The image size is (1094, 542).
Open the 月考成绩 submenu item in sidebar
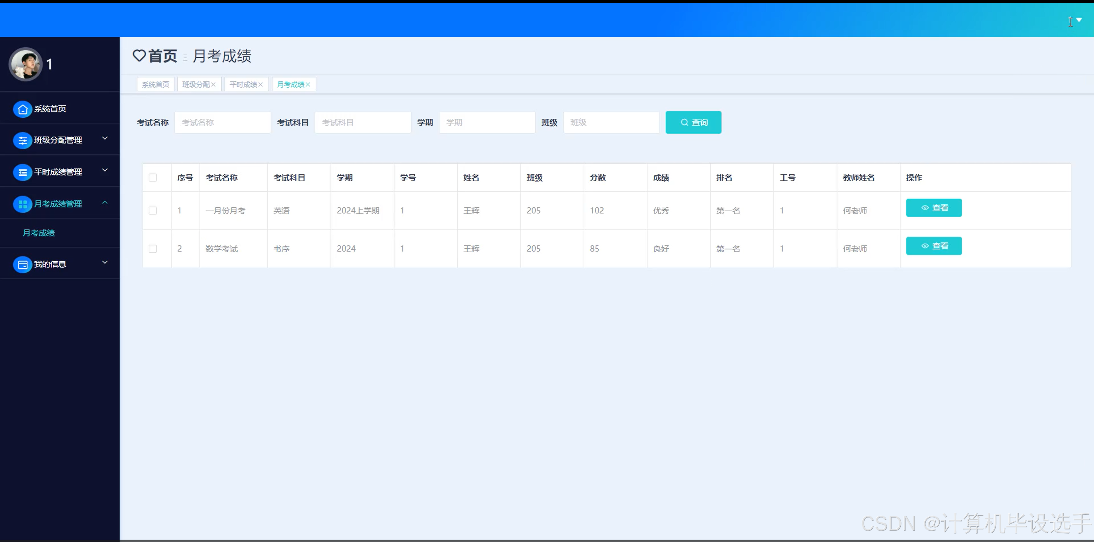click(39, 233)
